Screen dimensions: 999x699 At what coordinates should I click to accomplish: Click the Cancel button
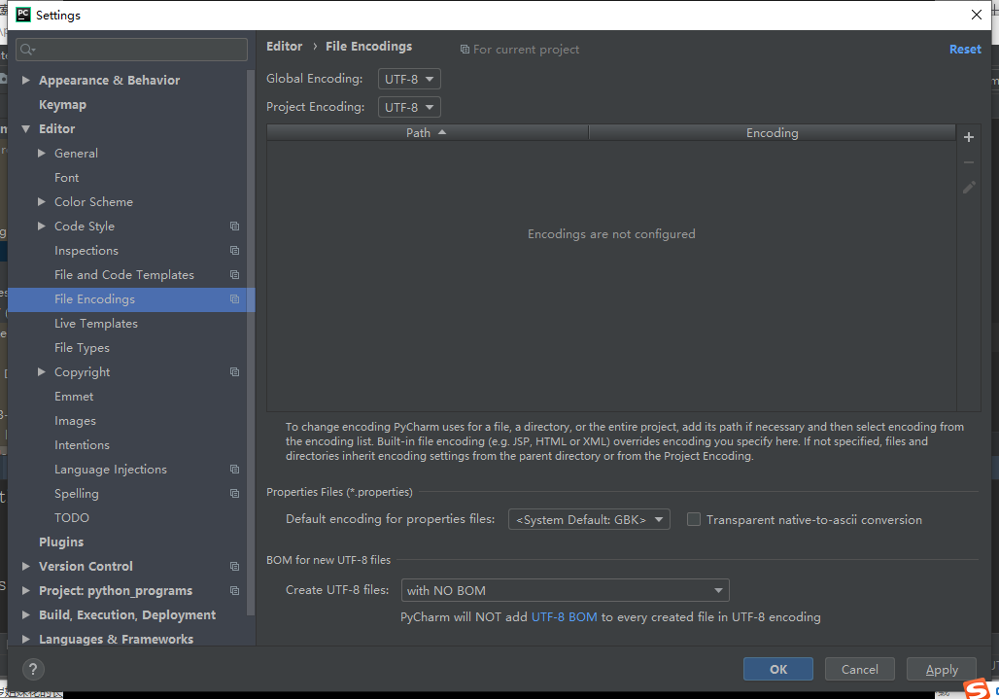859,669
